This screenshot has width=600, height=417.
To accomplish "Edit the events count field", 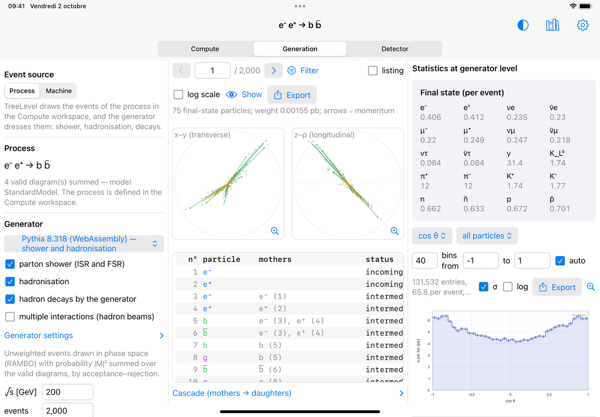I will (x=67, y=411).
